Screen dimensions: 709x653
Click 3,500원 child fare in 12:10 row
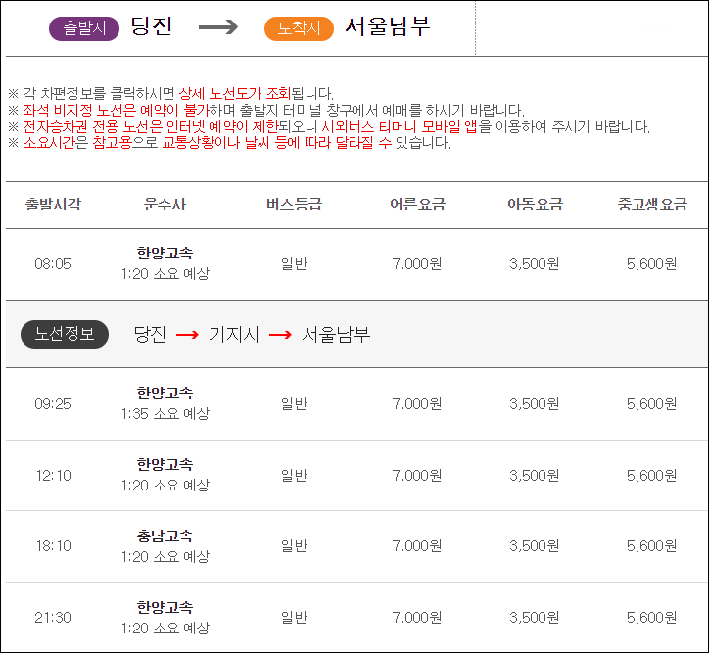click(535, 476)
